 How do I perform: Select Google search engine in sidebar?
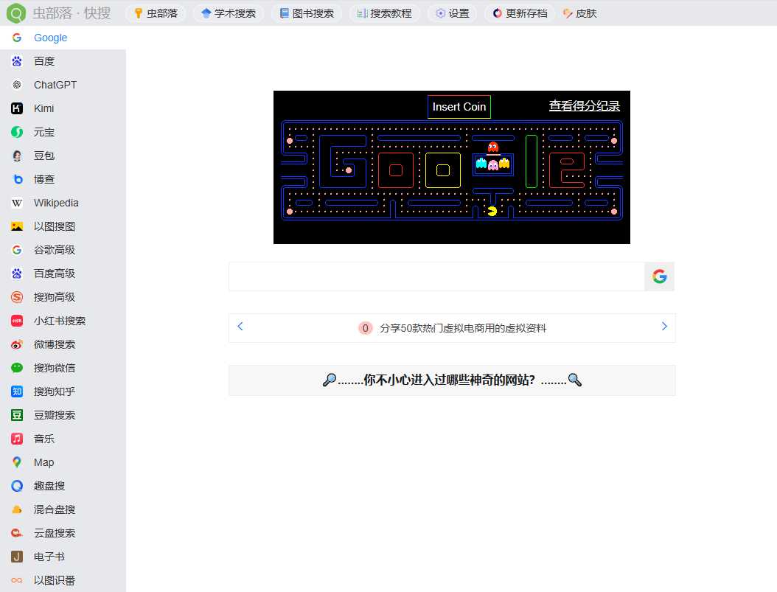50,38
